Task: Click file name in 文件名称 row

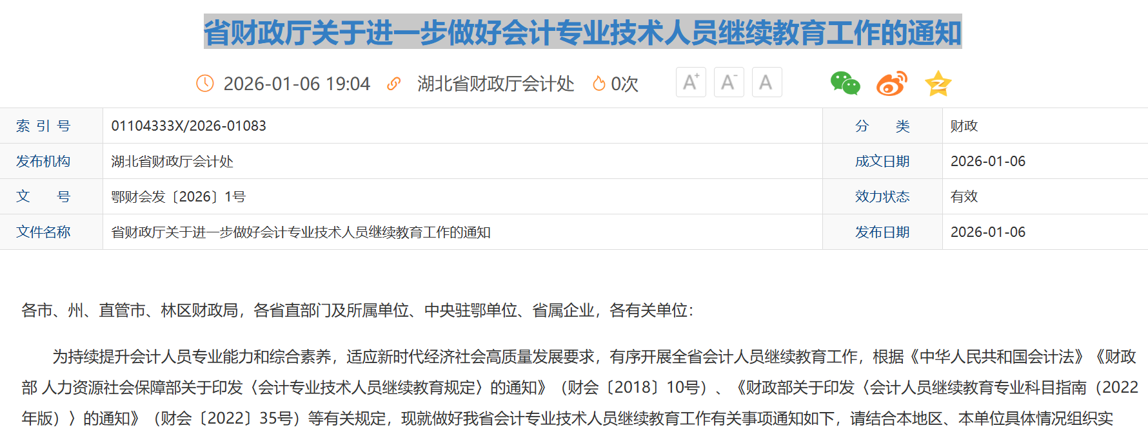Action: tap(301, 232)
